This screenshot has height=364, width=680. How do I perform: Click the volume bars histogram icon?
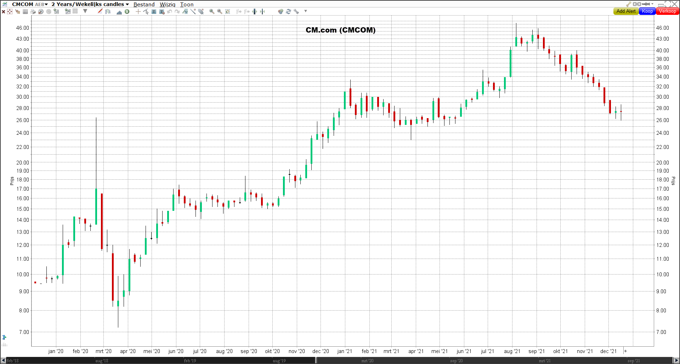pos(119,12)
